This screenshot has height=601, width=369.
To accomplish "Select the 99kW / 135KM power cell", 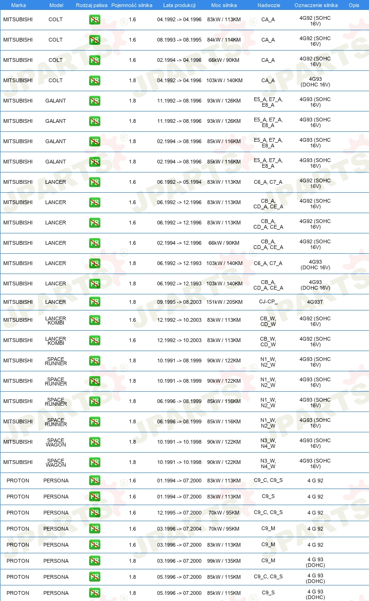I will [224, 561].
